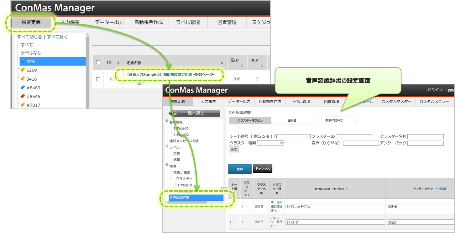This screenshot has width=455, height=233.
Task: Sort the list by the ID column arrows
Action: tap(118, 63)
